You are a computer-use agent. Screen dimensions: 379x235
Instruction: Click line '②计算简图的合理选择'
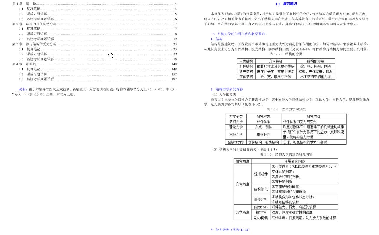coord(289,192)
